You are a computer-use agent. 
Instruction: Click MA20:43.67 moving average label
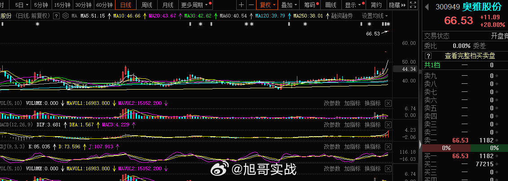point(162,16)
